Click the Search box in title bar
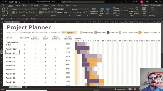The width and height of the screenshot is (163, 91). point(83,2)
